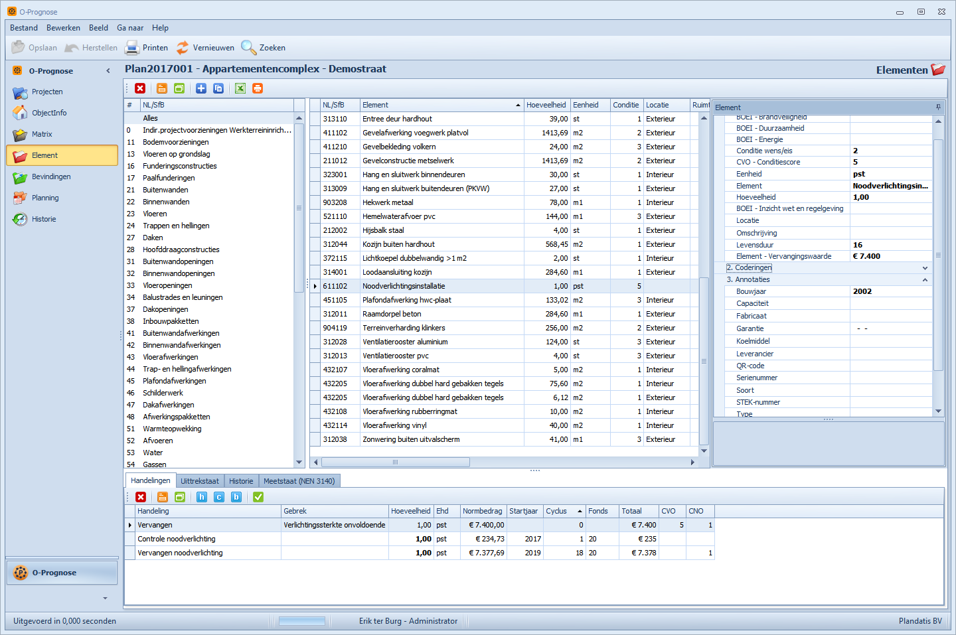Sort elements by Conditie column header
Image resolution: width=956 pixels, height=635 pixels.
pos(627,105)
